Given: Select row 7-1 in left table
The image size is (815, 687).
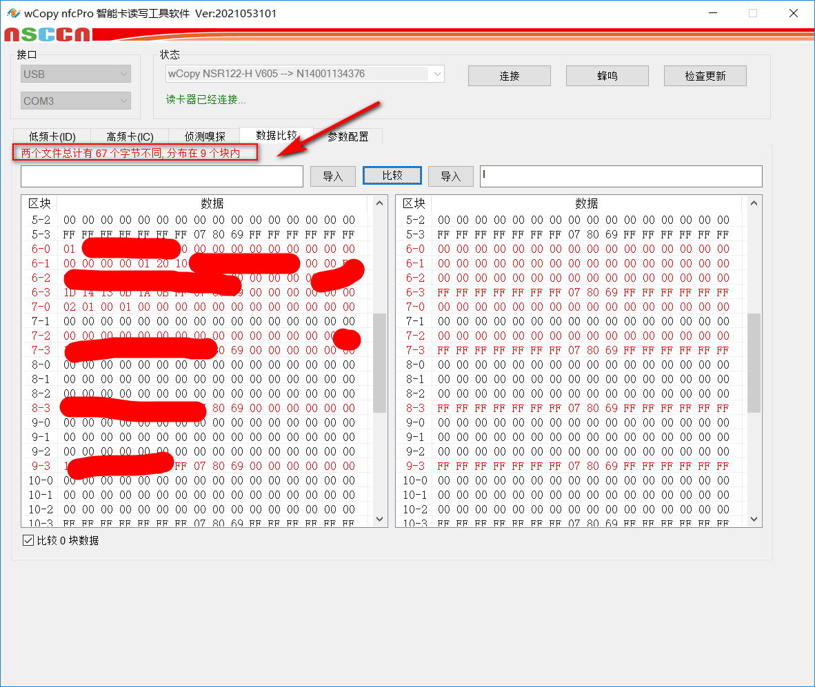Looking at the screenshot, I should point(197,321).
